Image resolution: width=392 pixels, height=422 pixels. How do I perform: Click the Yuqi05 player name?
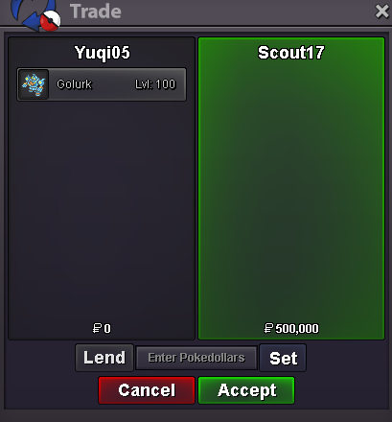103,53
